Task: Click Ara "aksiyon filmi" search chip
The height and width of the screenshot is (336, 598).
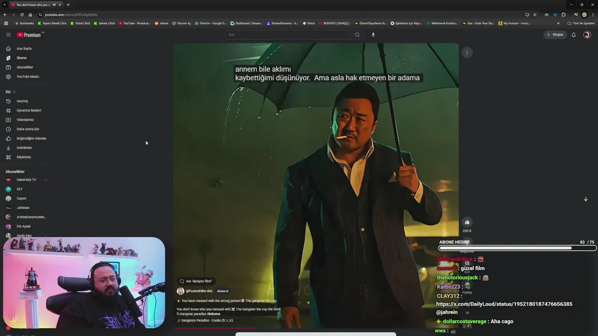Action: [x=196, y=281]
